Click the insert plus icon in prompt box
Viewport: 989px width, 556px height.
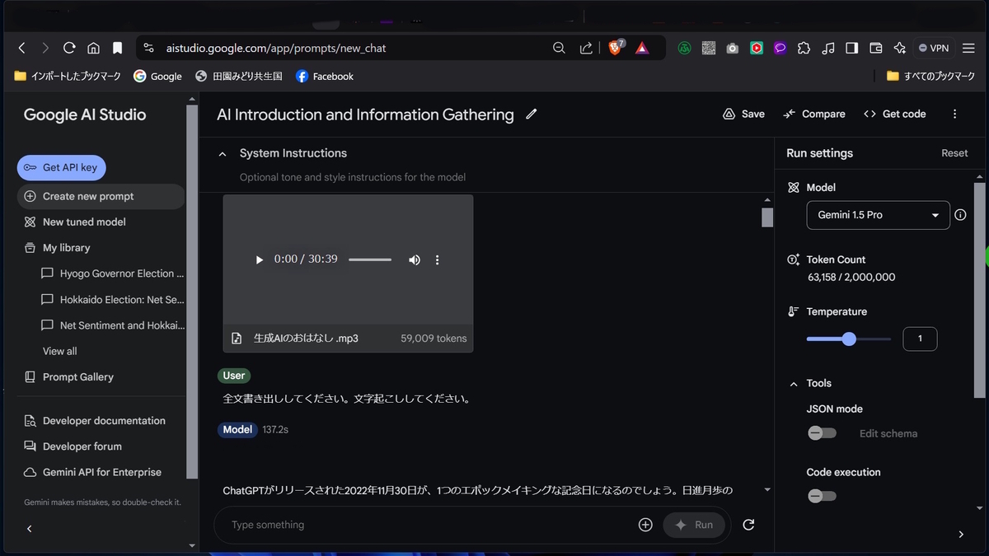(645, 525)
